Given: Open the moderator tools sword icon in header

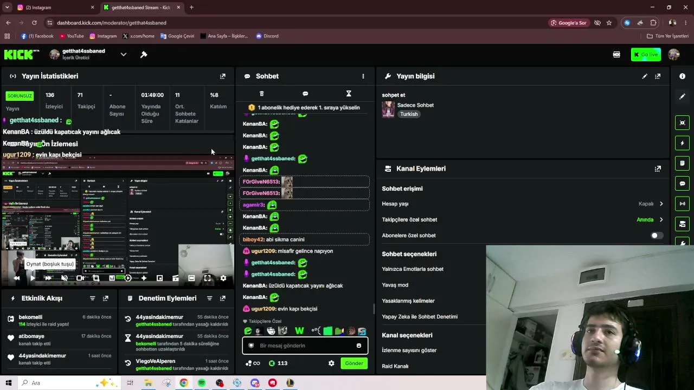Looking at the screenshot, I should (x=144, y=54).
